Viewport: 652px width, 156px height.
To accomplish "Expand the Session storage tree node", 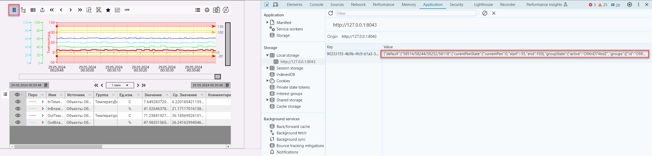I will pos(267,68).
